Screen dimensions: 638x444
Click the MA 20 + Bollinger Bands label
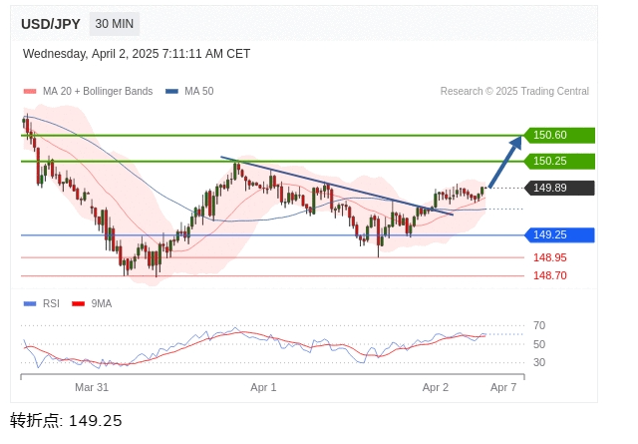point(98,91)
